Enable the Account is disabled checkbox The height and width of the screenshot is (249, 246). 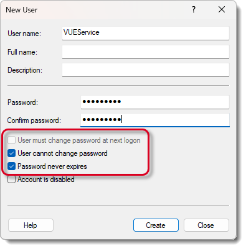point(11,179)
